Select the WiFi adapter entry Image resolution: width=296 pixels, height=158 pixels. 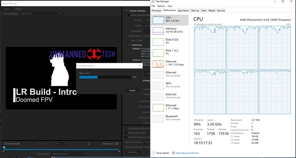tap(170, 85)
